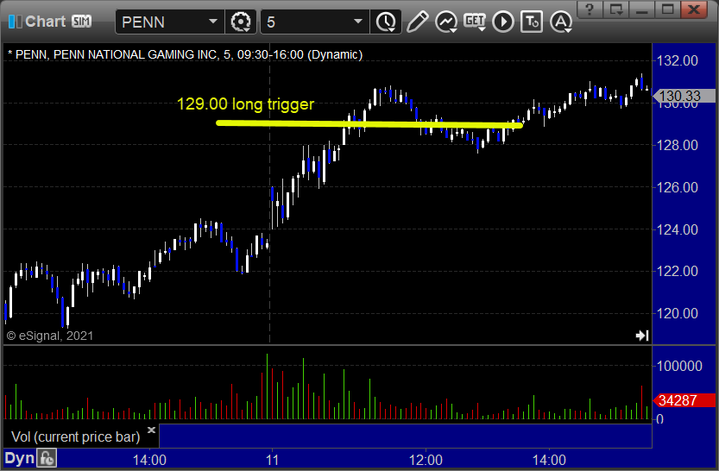Image resolution: width=719 pixels, height=471 pixels.
Task: Click the 12:00 time axis label
Action: click(x=426, y=460)
